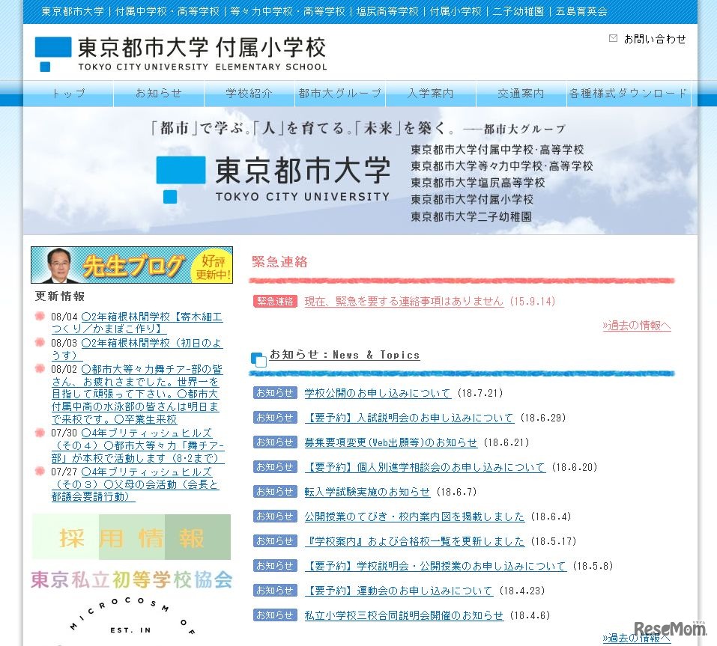Go to 東京都市大学 in top bar
Screen dimensions: 717x646
pos(73,11)
